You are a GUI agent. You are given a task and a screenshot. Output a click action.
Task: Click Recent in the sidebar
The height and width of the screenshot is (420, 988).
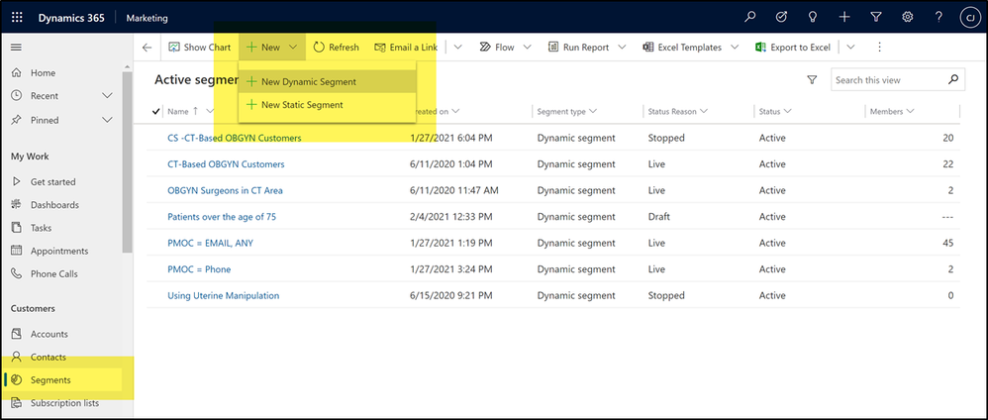pos(45,96)
